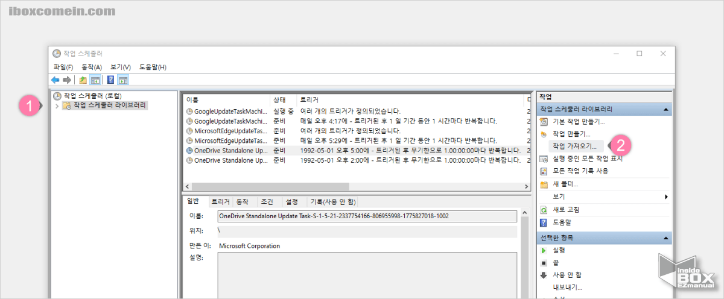Sort by the 이름 column header
The width and height of the screenshot is (724, 299).
pyautogui.click(x=227, y=99)
